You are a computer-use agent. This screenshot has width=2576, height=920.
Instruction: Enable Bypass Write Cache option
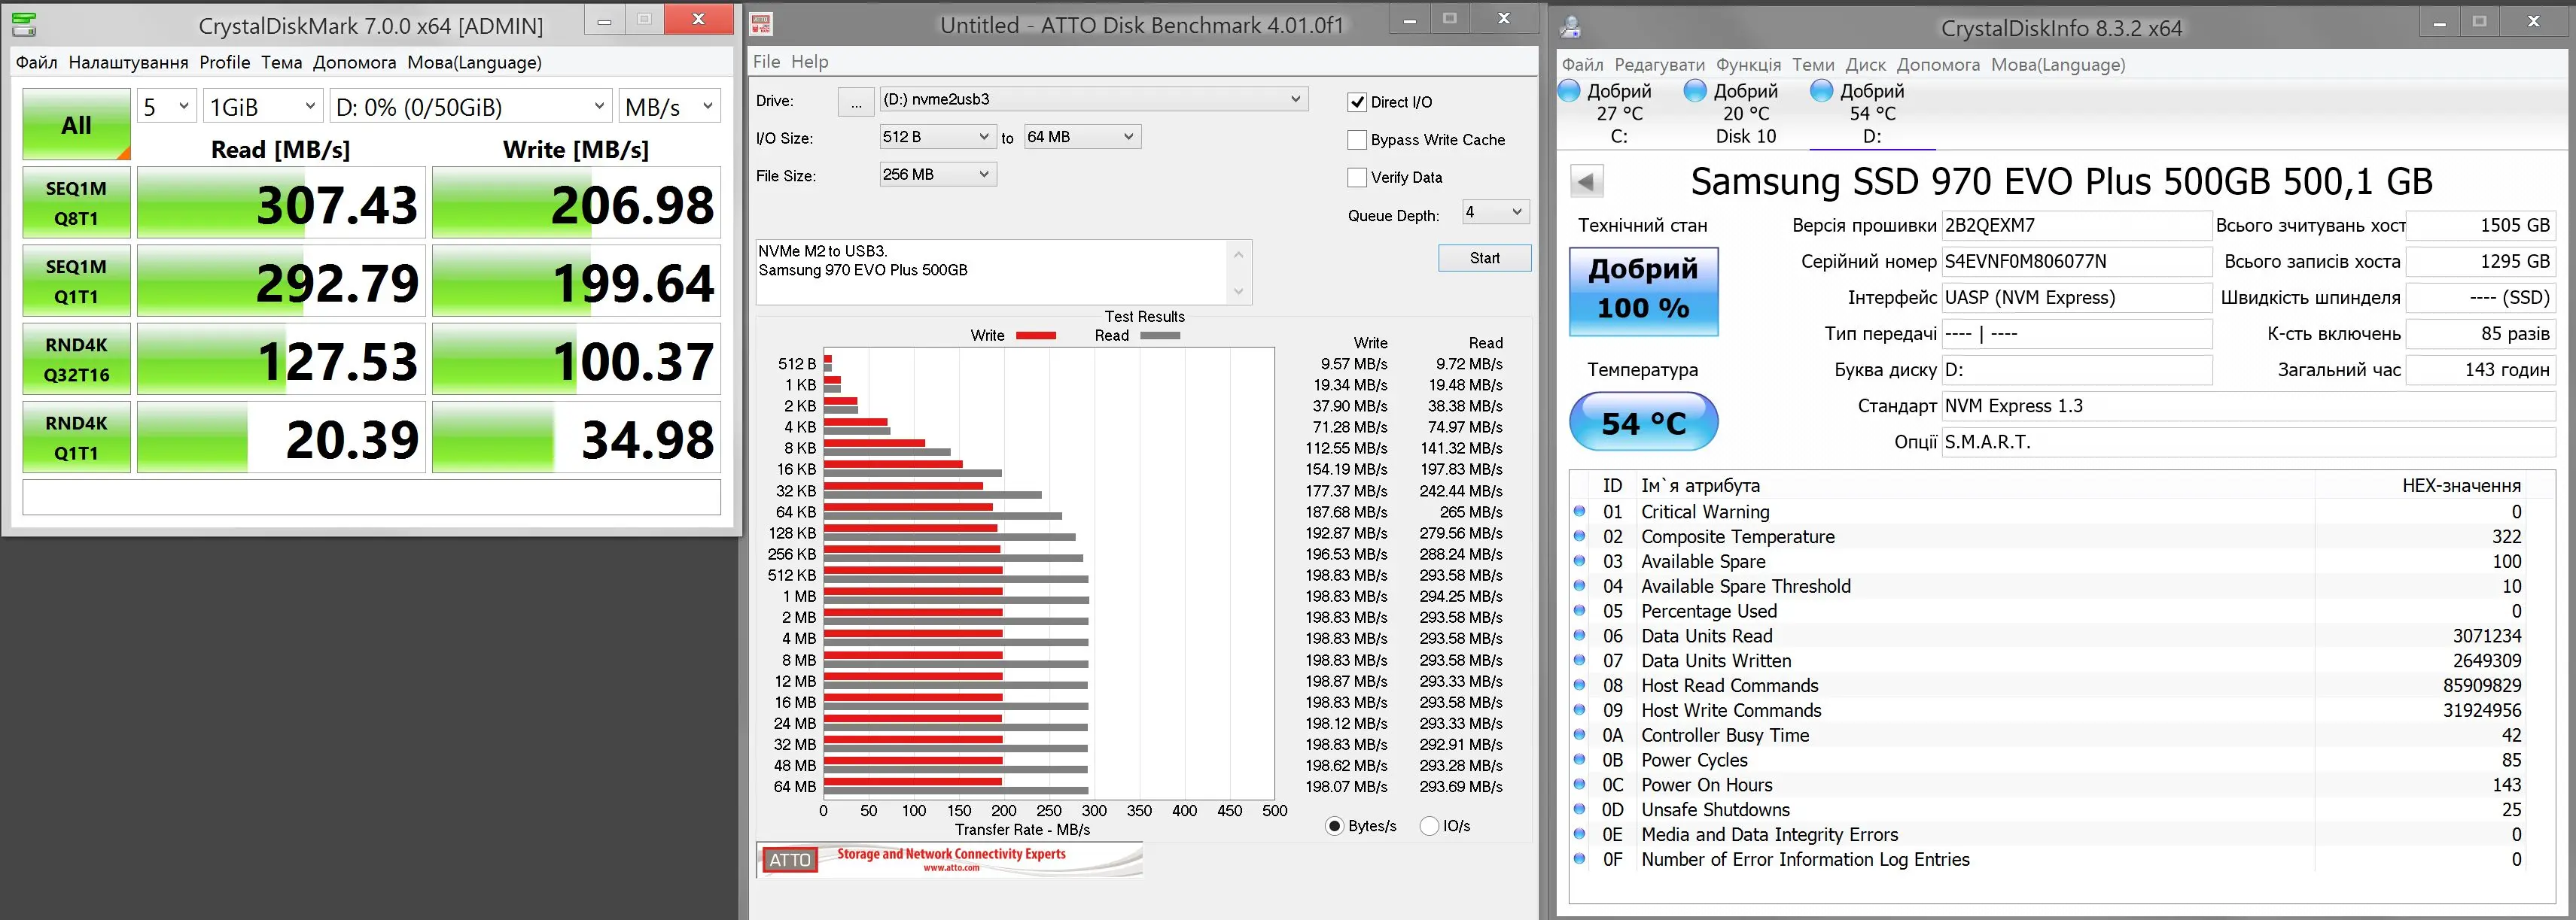click(x=1357, y=140)
